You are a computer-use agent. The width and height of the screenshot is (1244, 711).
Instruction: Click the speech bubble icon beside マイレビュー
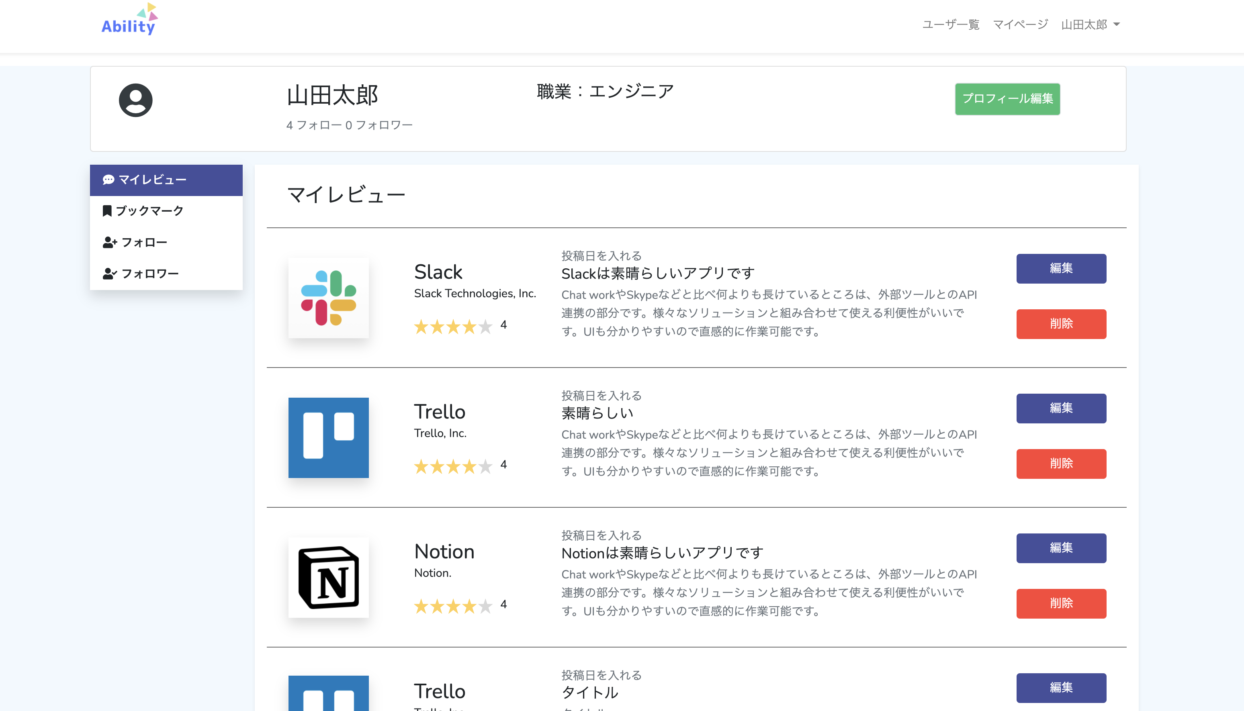click(108, 180)
